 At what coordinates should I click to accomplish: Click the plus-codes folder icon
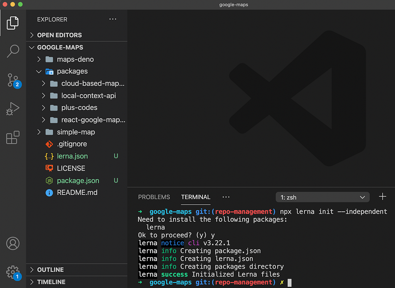click(54, 108)
